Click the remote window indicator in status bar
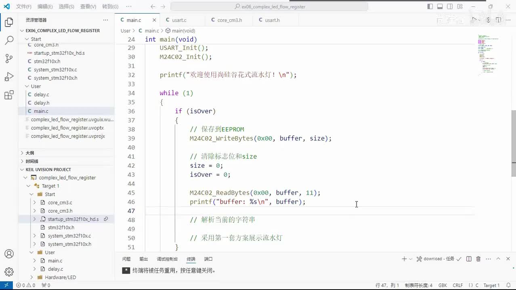516x290 pixels. [x=6, y=285]
